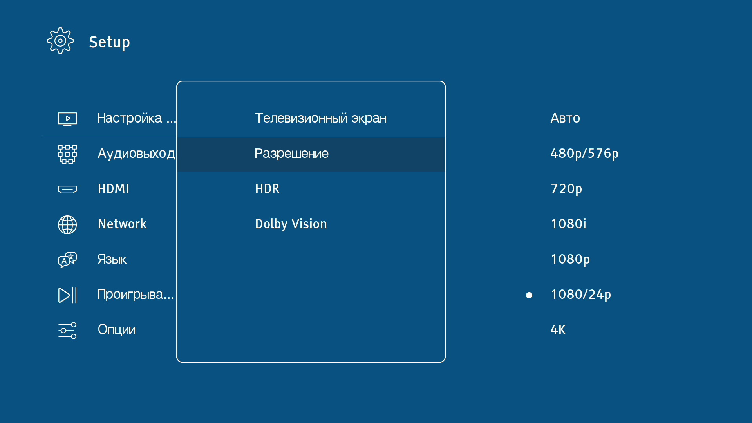Viewport: 752px width, 423px height.
Task: Click the Setup gear icon
Action: tap(60, 41)
